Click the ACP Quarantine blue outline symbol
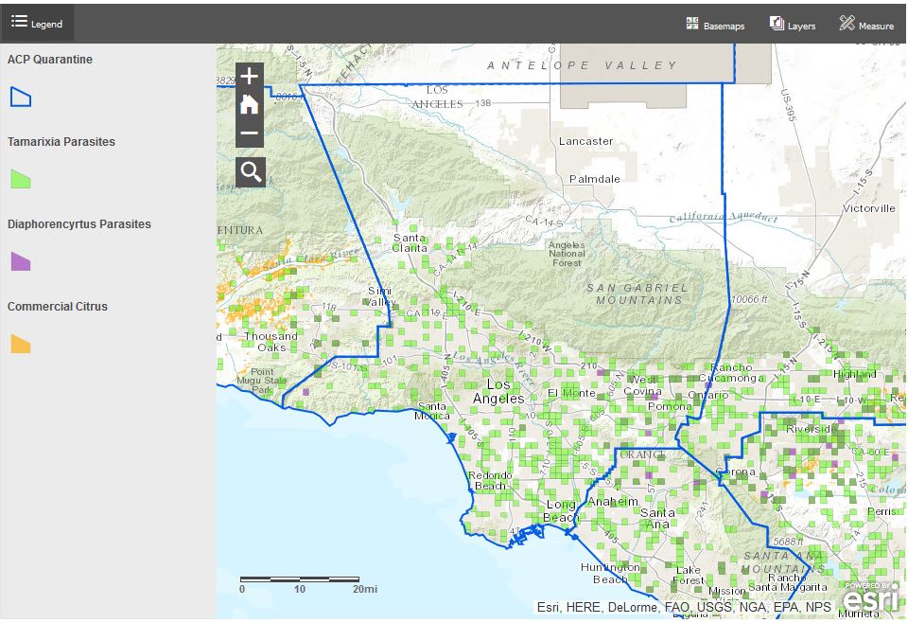This screenshot has width=908, height=623. tap(21, 98)
